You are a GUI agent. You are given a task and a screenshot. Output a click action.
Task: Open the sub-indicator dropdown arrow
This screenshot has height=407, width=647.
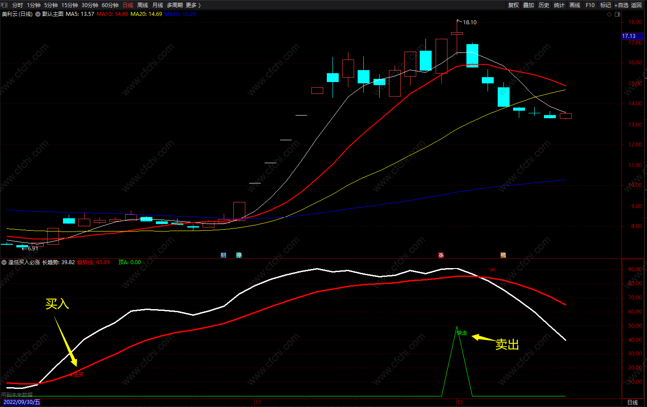(x=4, y=262)
